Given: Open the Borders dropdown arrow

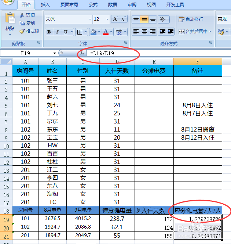Looking at the screenshot, I should coord(86,32).
